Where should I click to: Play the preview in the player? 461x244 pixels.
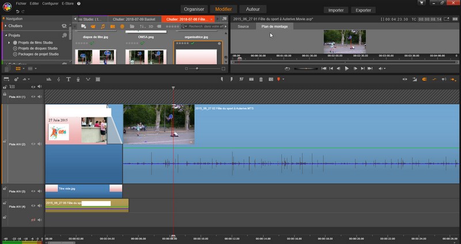pos(347,68)
